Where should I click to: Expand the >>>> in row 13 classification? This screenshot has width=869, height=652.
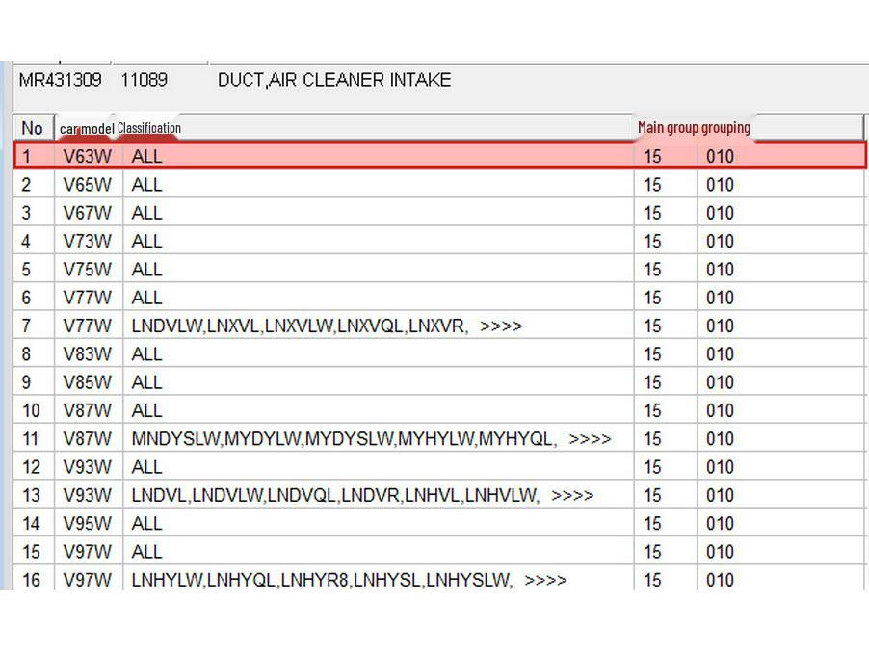(x=572, y=496)
